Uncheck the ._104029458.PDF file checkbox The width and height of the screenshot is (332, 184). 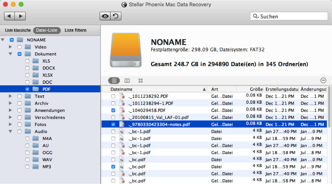(113, 110)
